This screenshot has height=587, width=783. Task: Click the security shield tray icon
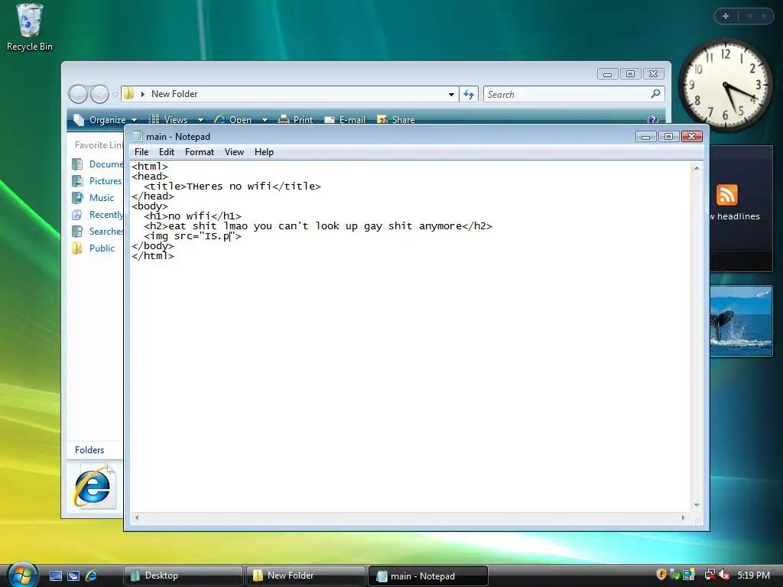coord(661,575)
